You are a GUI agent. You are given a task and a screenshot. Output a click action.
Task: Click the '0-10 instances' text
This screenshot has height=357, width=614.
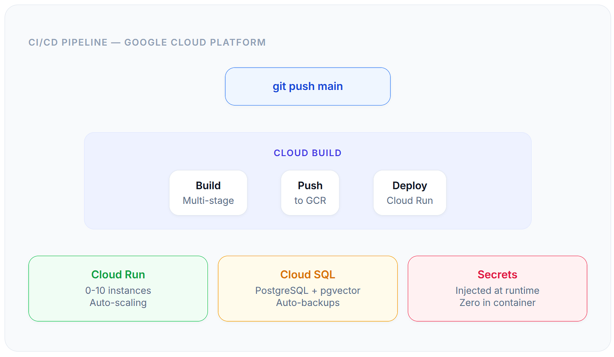click(x=118, y=290)
